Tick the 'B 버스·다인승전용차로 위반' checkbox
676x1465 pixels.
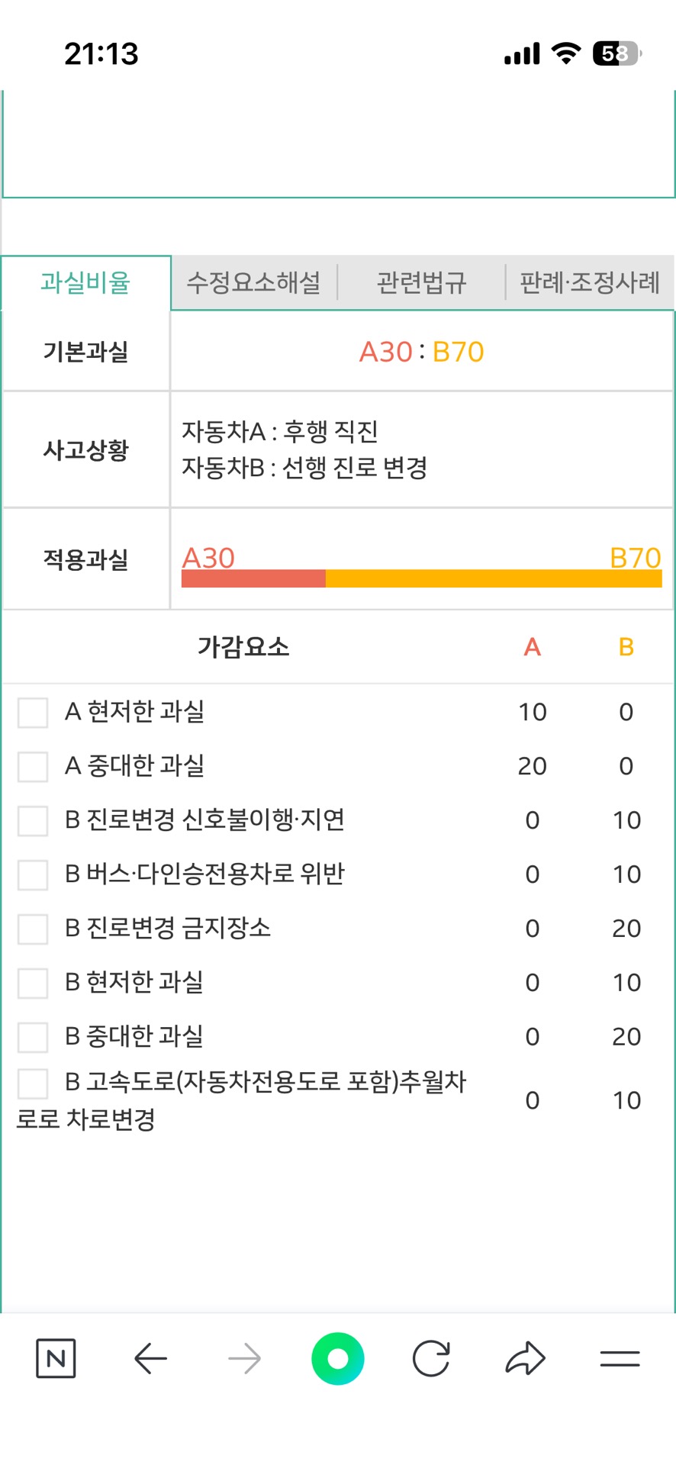(33, 875)
